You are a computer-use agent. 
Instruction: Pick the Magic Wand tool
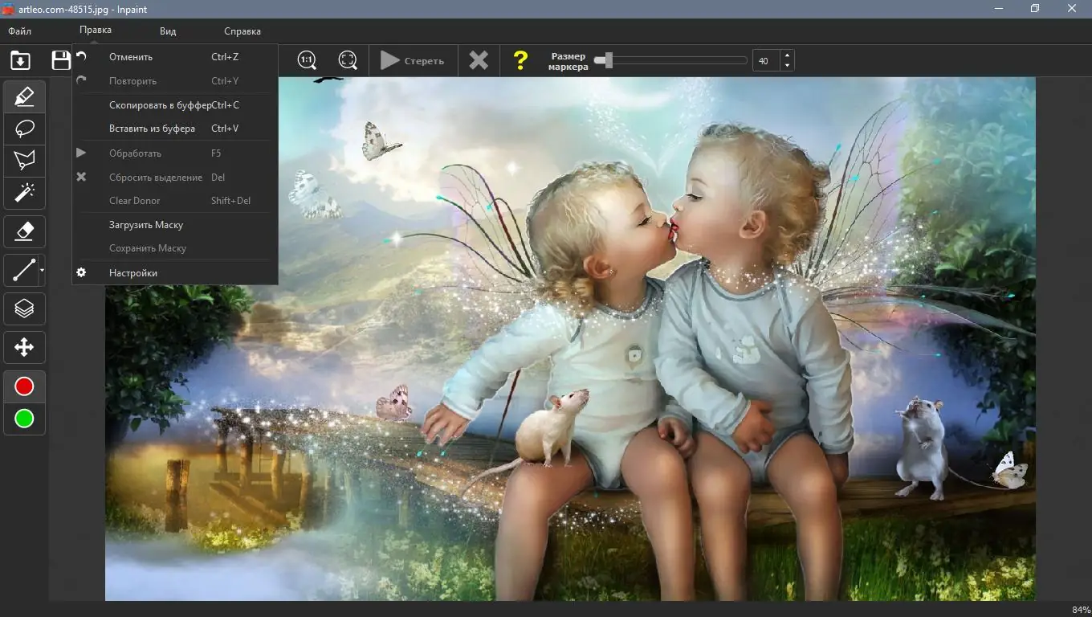point(24,192)
